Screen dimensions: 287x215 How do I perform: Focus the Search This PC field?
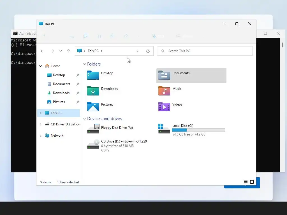[x=205, y=51]
